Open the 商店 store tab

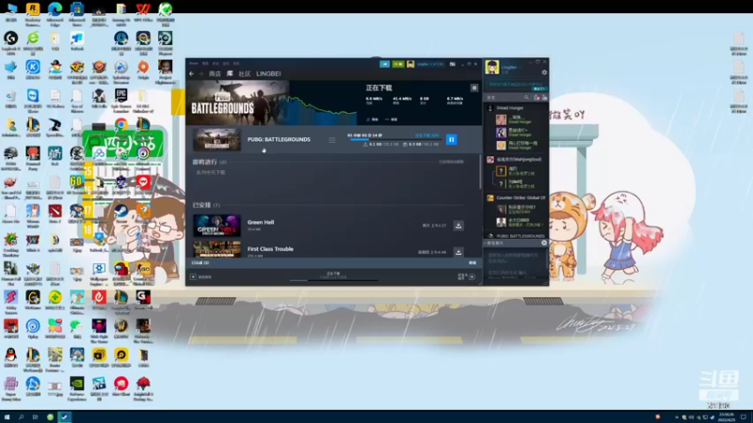(215, 74)
